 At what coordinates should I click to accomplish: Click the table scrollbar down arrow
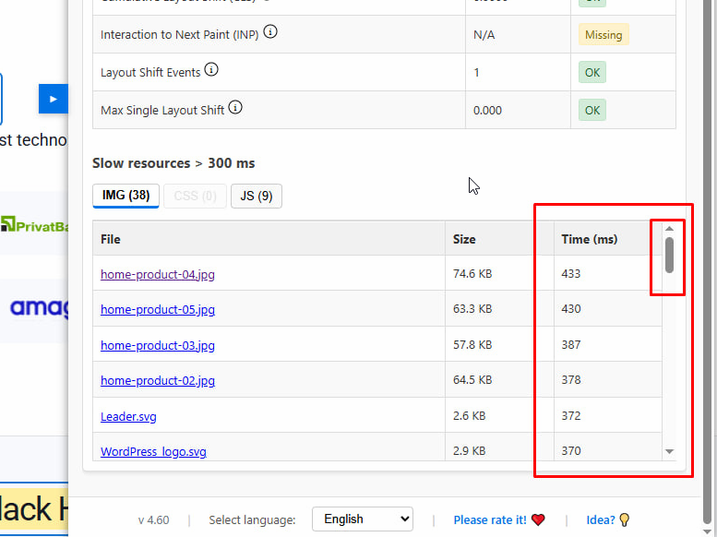[x=669, y=451]
